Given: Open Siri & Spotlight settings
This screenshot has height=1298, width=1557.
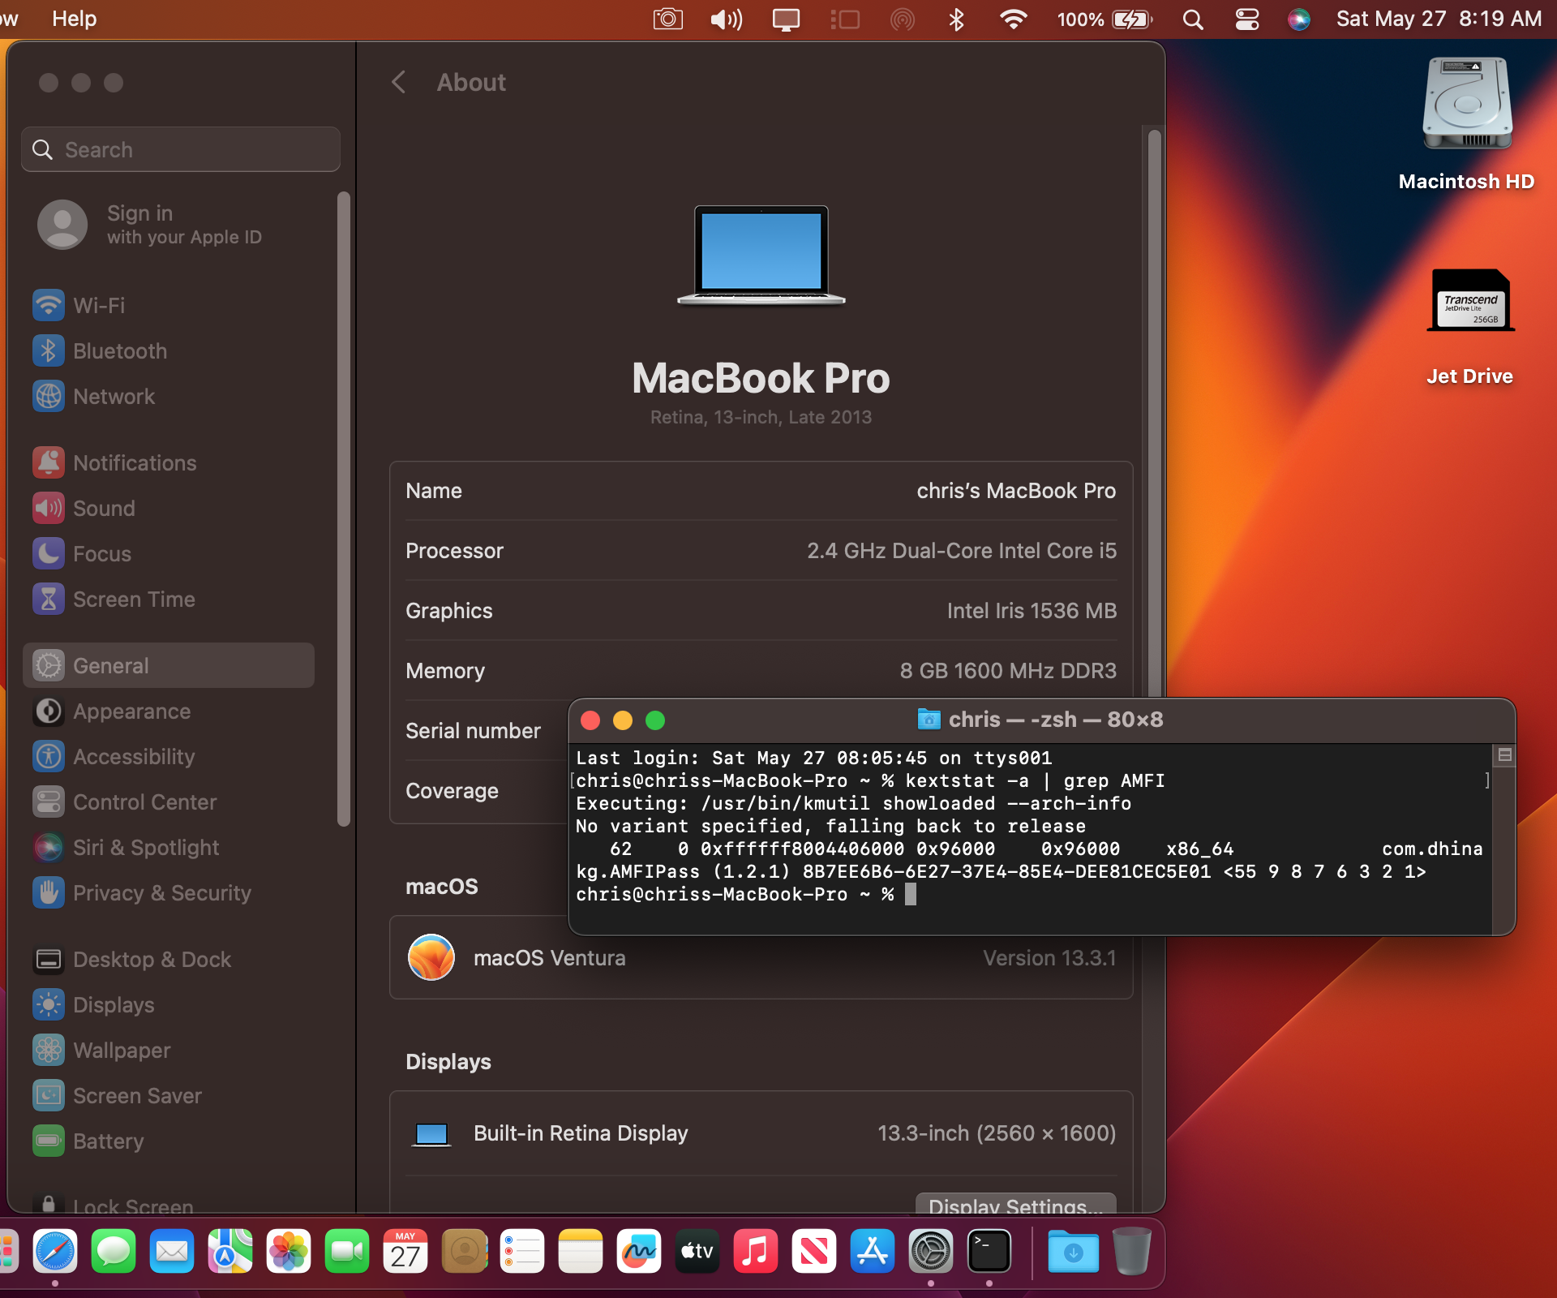Looking at the screenshot, I should [x=169, y=848].
